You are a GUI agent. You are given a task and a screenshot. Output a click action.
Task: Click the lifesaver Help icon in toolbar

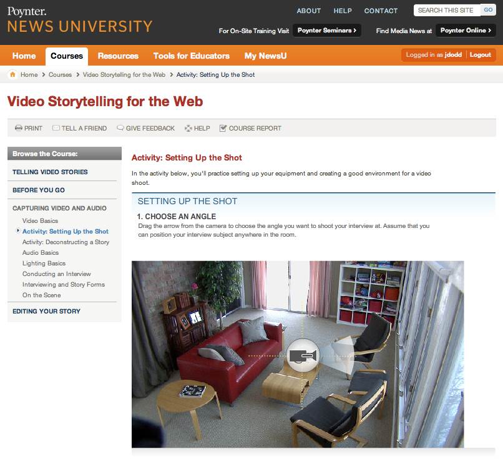188,128
